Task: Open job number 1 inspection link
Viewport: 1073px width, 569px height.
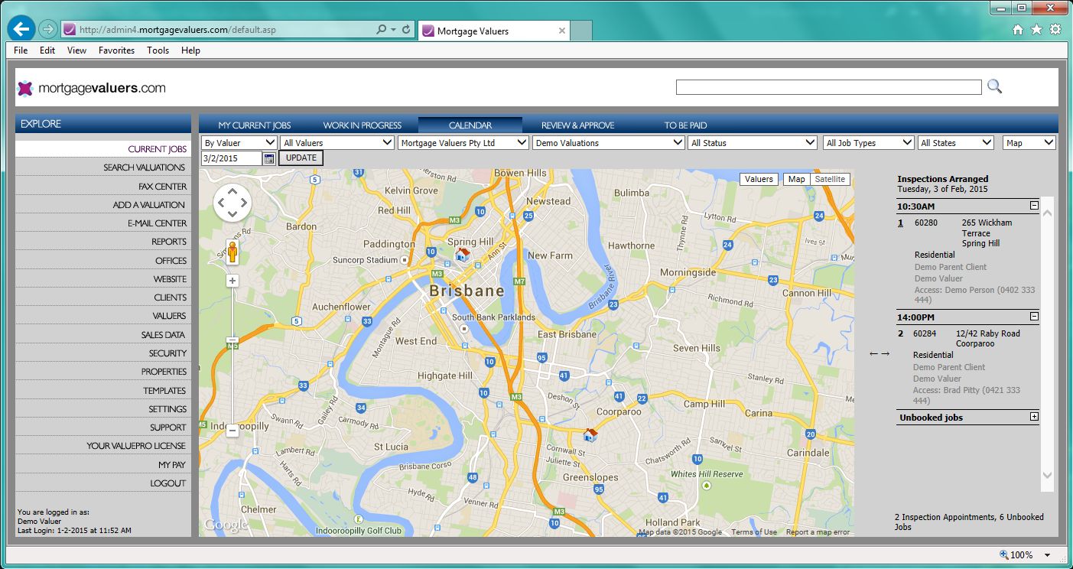Action: coord(900,223)
